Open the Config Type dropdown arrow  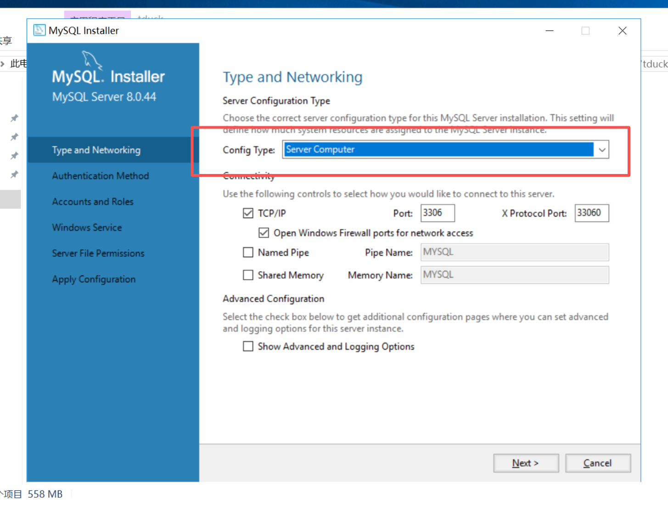[x=602, y=150]
